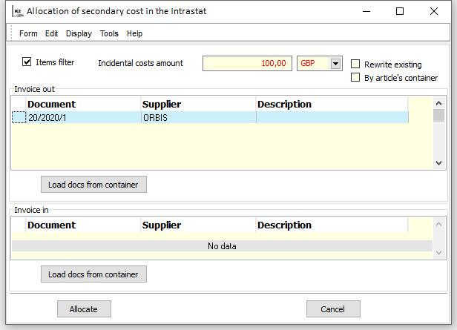Open the Tools menu
The image size is (457, 330).
[x=109, y=33]
